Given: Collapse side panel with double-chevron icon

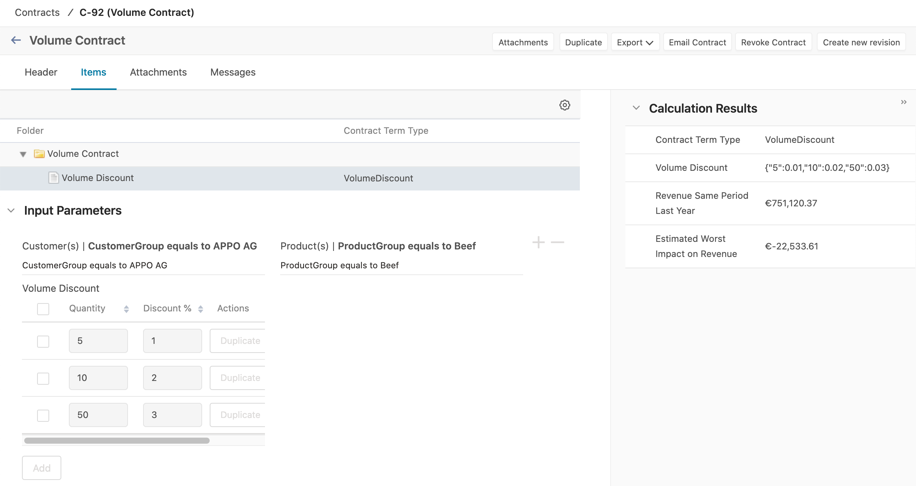Looking at the screenshot, I should [x=904, y=102].
